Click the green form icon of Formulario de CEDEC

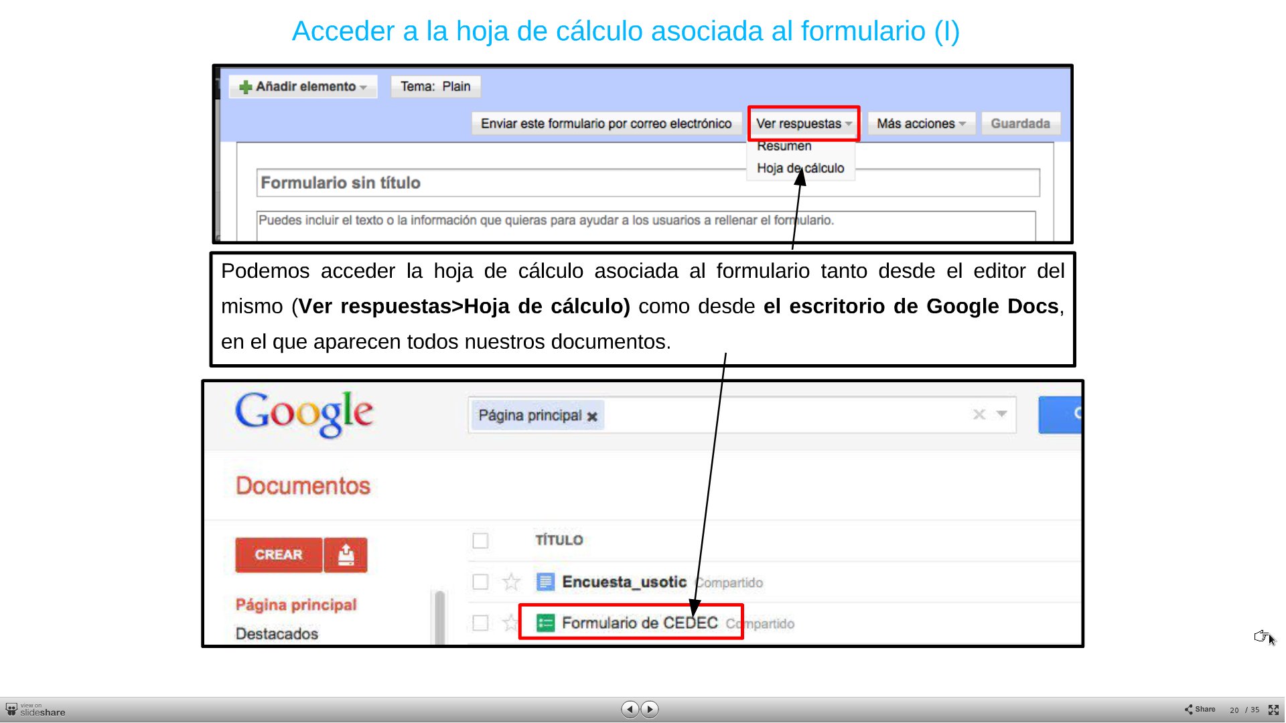pos(546,623)
